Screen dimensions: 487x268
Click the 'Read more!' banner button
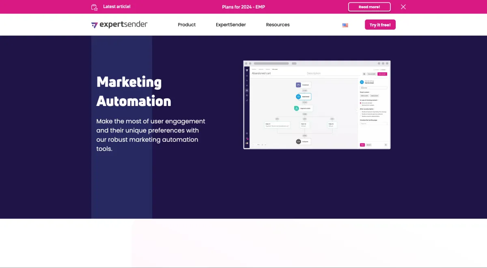pos(369,7)
